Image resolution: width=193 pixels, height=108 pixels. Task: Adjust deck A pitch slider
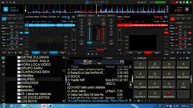[x=74, y=41]
